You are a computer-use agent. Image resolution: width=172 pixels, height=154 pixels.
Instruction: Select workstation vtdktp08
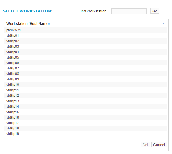(86, 74)
